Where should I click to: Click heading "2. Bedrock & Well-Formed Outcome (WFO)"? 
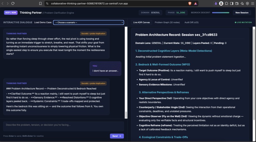tap(163, 64)
